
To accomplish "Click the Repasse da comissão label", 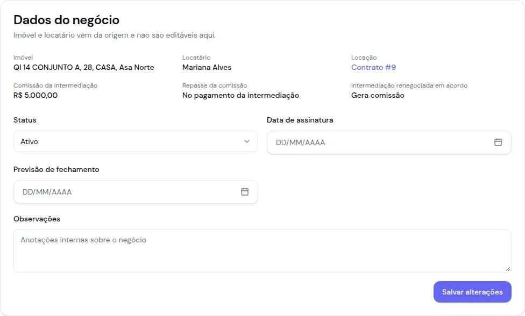I will 215,85.
